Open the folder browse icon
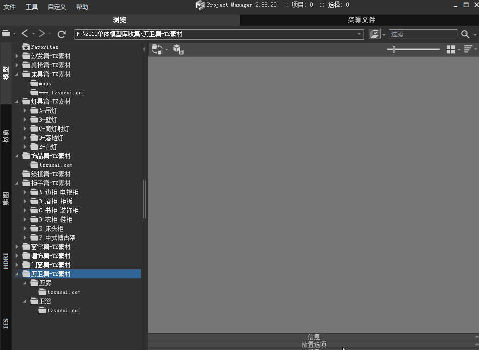Image resolution: width=479 pixels, height=350 pixels. coord(6,33)
